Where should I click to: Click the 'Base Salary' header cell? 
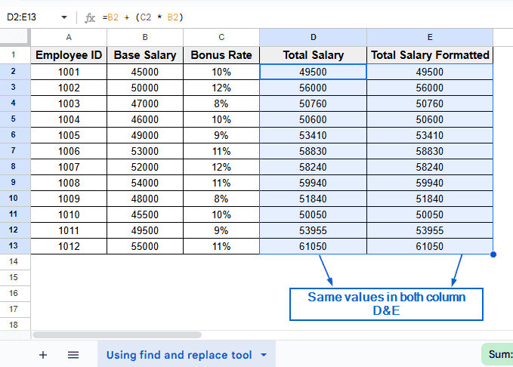pos(145,55)
